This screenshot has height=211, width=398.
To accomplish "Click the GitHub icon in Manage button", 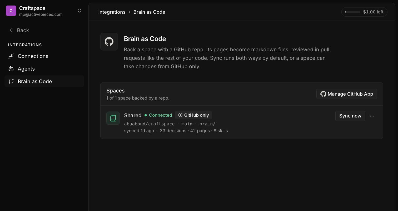I will [x=323, y=94].
